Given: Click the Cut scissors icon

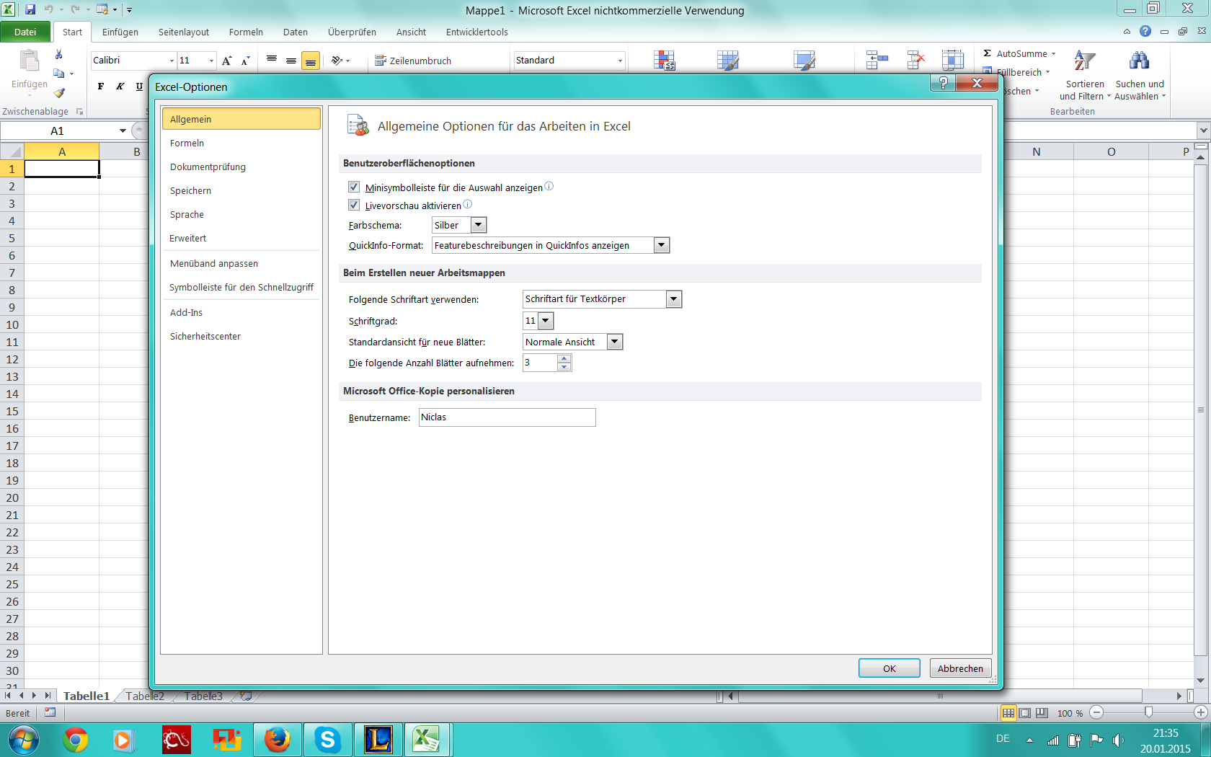Looking at the screenshot, I should pos(59,55).
